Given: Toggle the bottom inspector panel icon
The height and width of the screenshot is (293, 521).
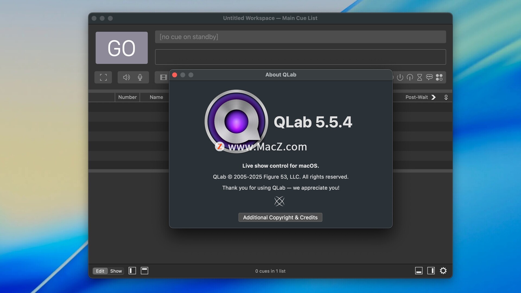Looking at the screenshot, I should [419, 270].
